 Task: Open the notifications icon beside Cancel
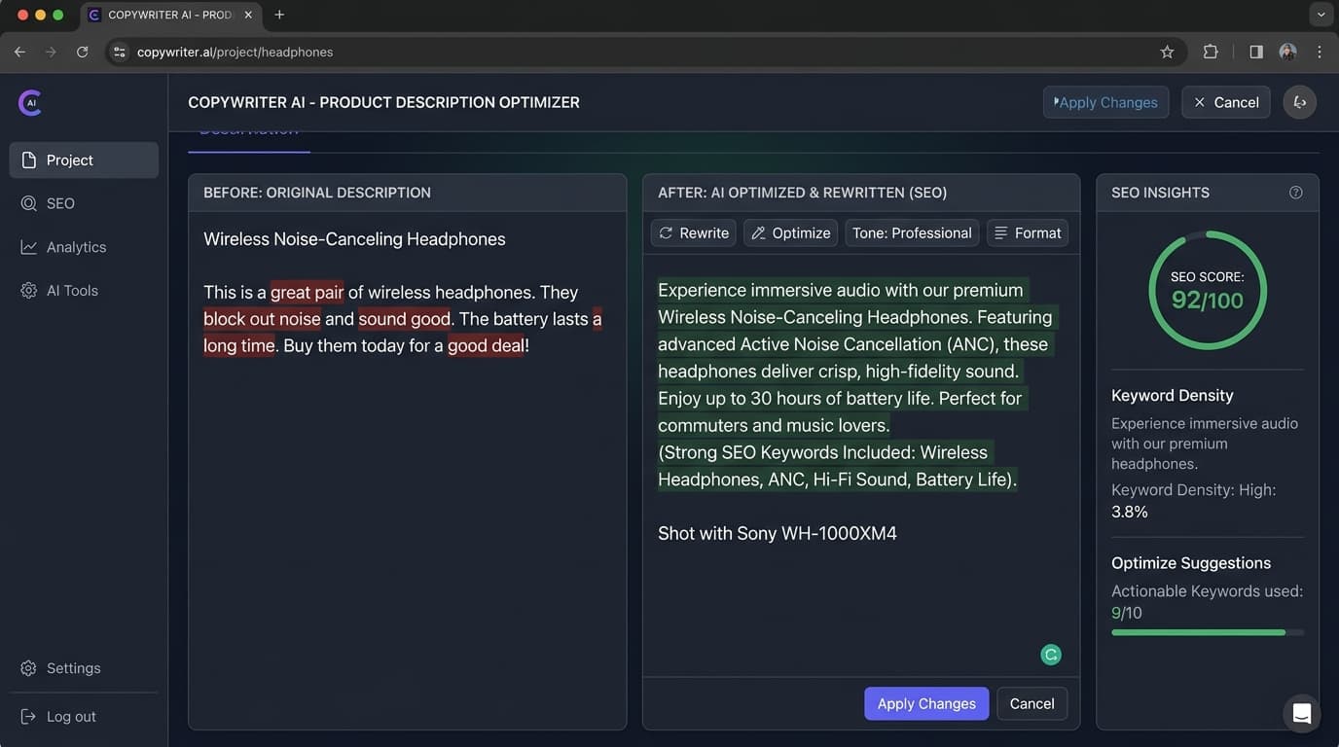[1300, 101]
